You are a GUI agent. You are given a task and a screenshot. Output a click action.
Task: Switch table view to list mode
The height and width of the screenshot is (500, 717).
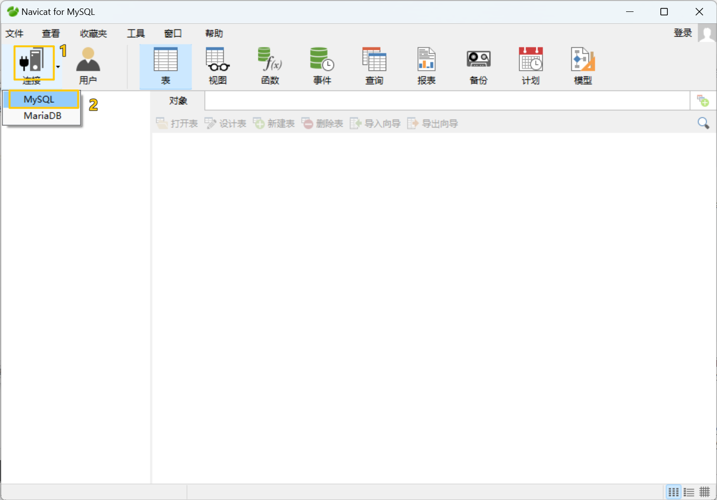[x=689, y=492]
